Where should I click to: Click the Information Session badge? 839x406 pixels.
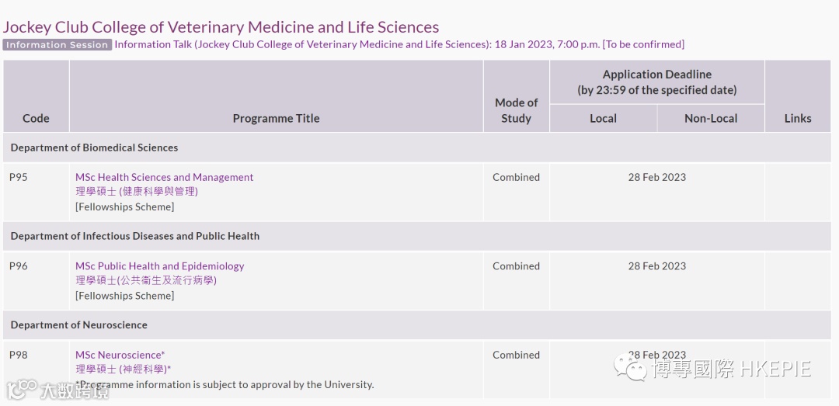pyautogui.click(x=57, y=45)
